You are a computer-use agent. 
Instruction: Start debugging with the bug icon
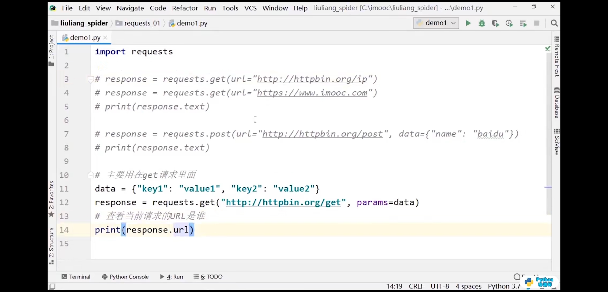tap(482, 23)
